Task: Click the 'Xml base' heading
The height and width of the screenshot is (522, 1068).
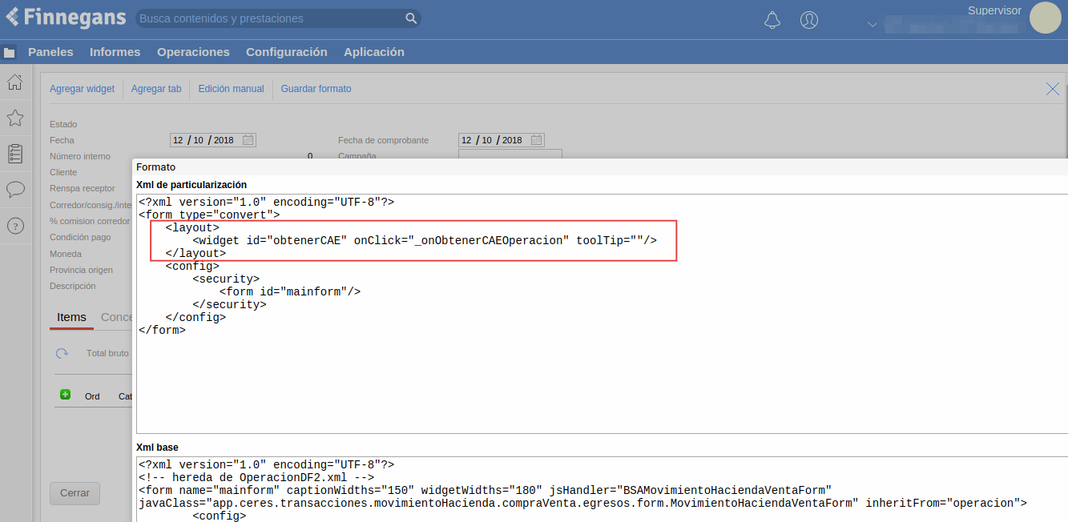Action: [157, 448]
